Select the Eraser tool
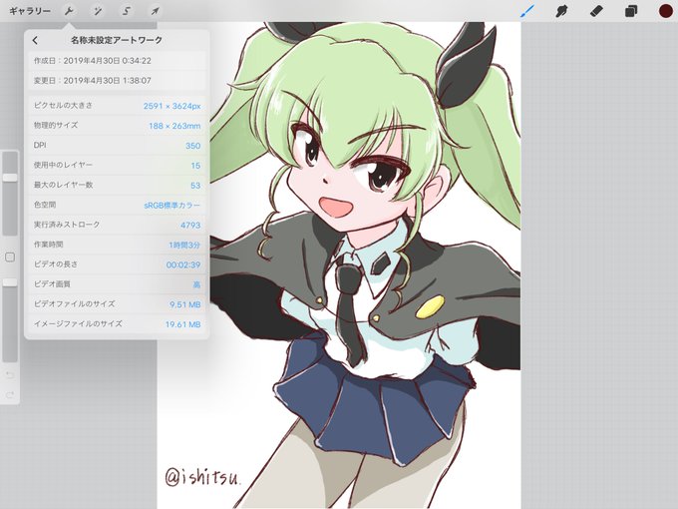 [596, 11]
